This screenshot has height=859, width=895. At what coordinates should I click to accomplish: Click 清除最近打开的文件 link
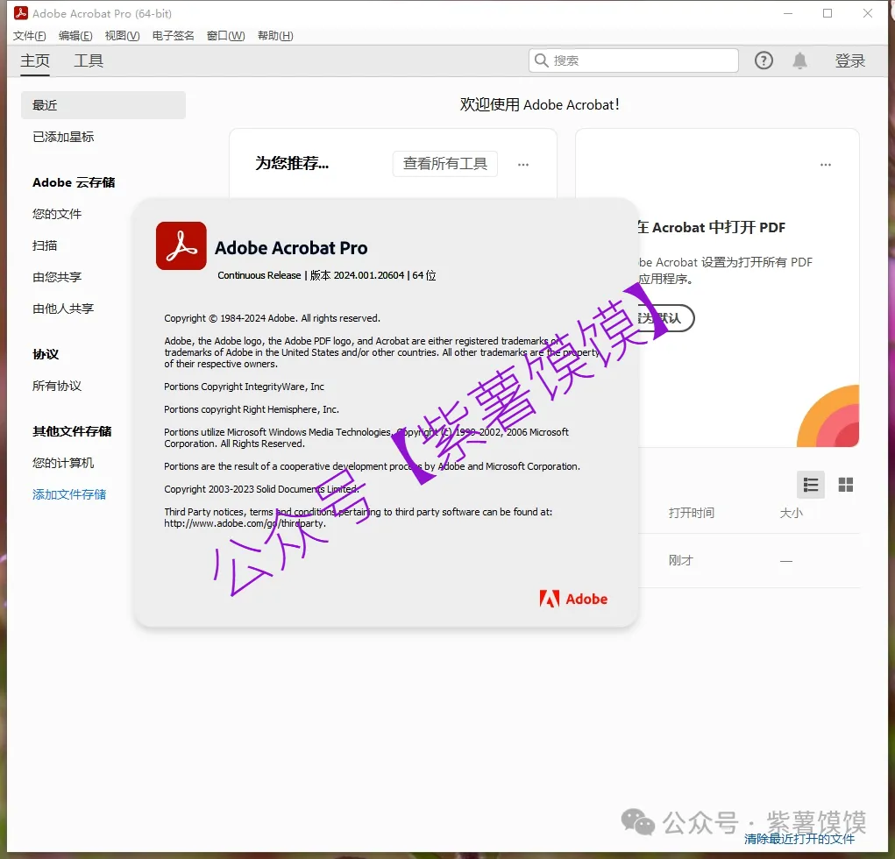[799, 839]
